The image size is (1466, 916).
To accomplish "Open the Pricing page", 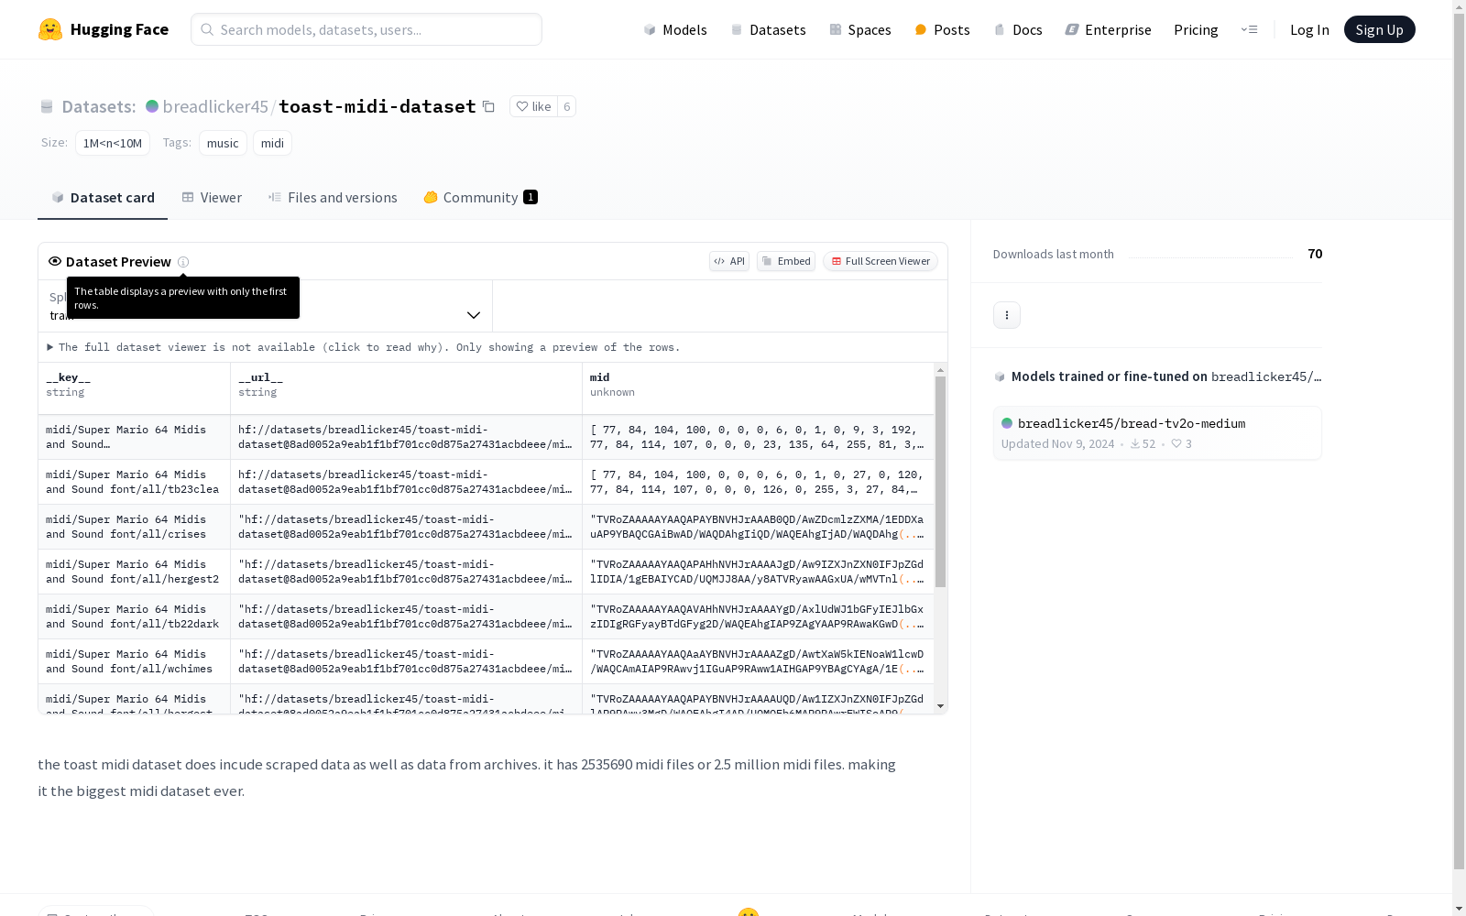I will (1196, 29).
